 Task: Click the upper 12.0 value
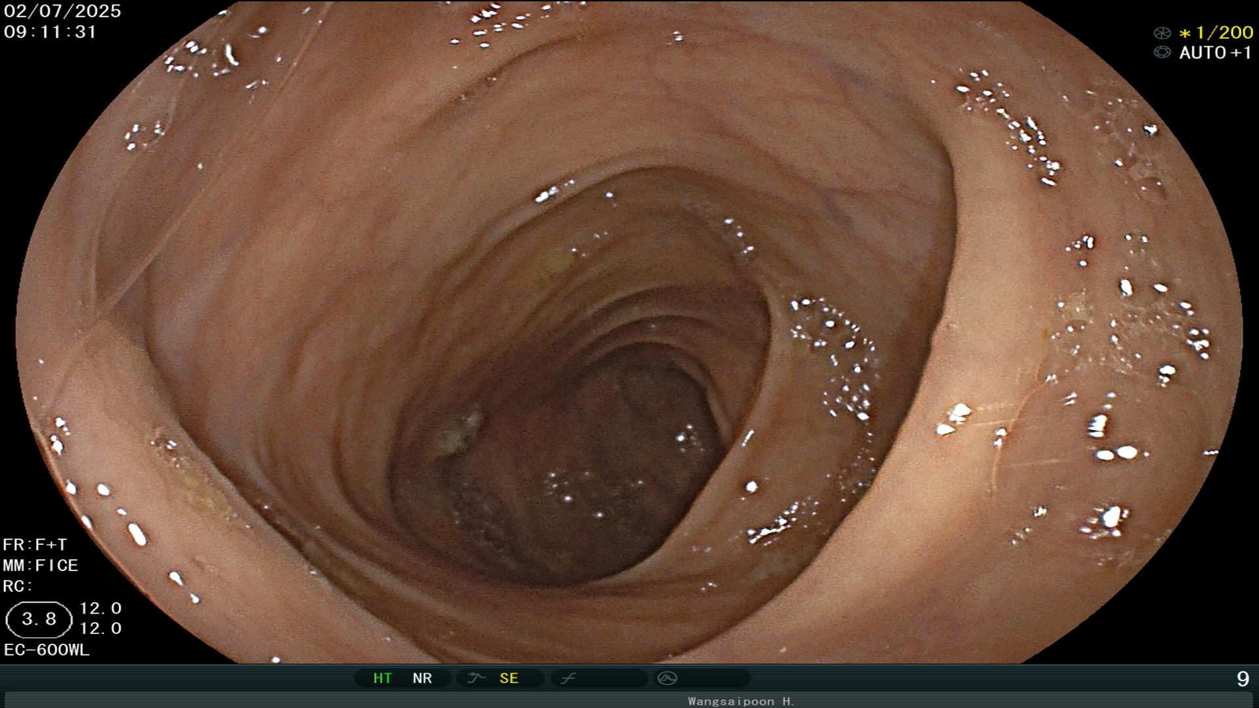tap(100, 608)
